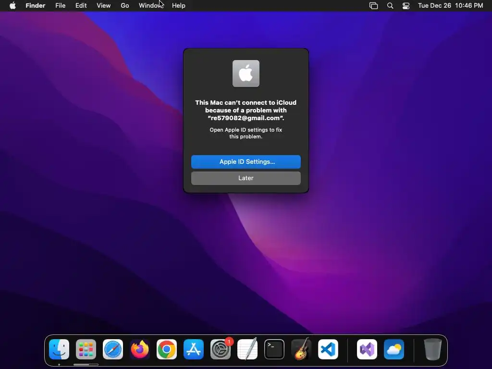Open System Preferences with notification badge

[221, 349]
